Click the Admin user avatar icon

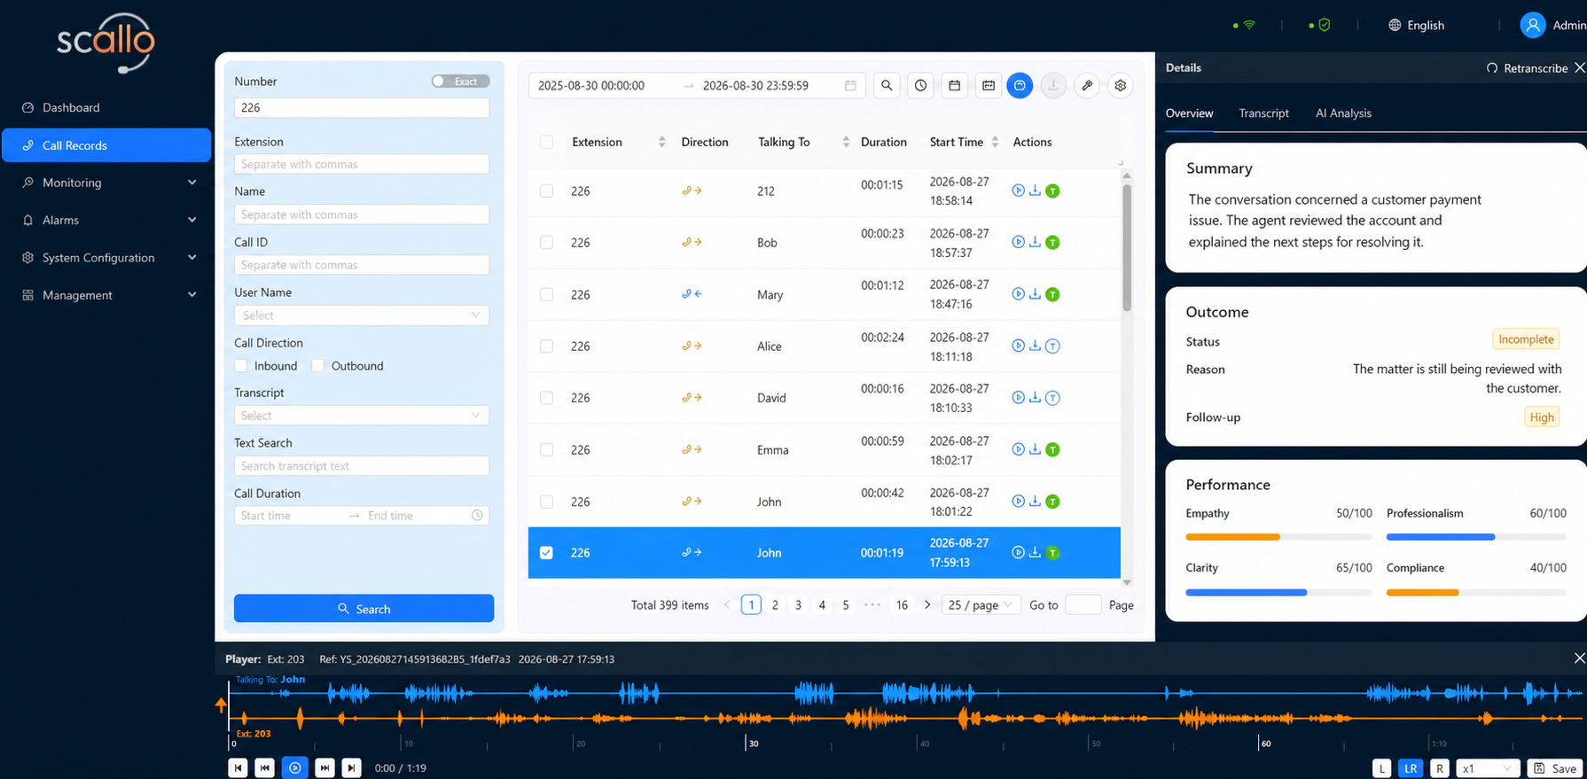pos(1533,25)
